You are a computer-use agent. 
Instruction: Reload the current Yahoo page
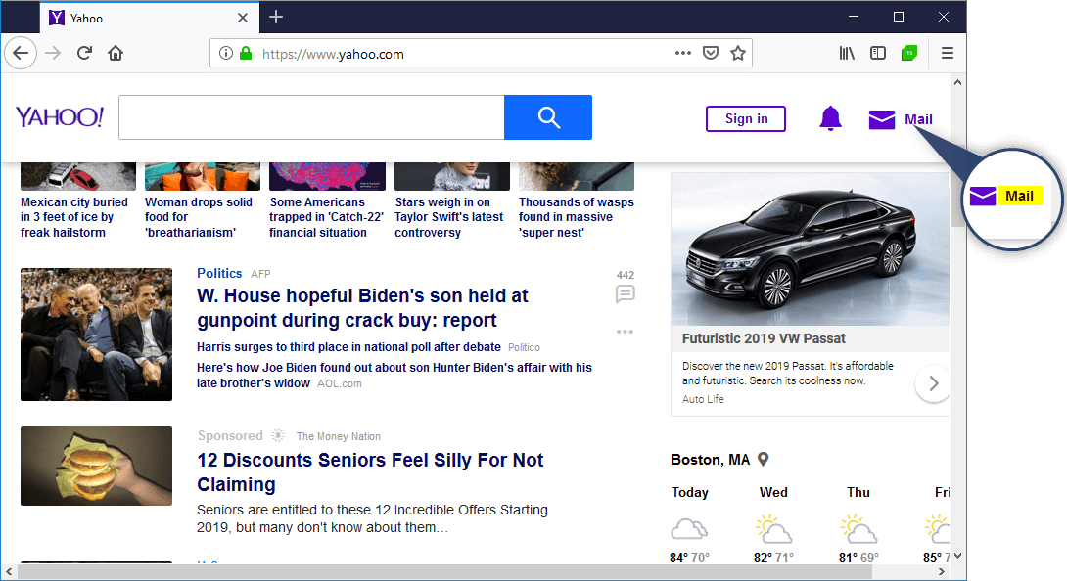(x=84, y=53)
